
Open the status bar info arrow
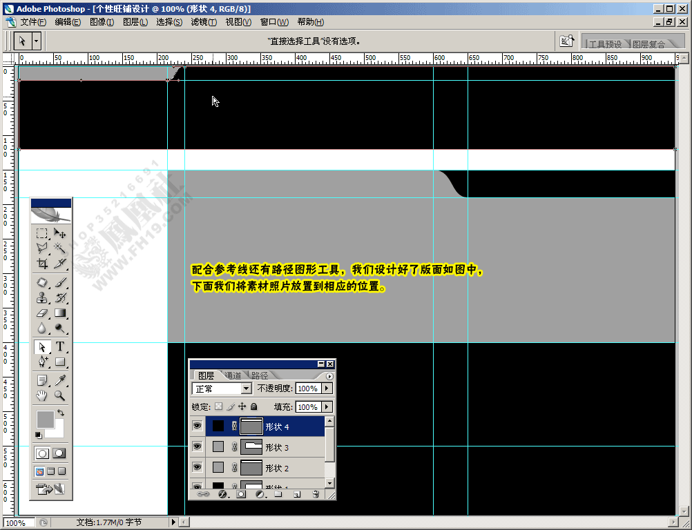pos(173,522)
